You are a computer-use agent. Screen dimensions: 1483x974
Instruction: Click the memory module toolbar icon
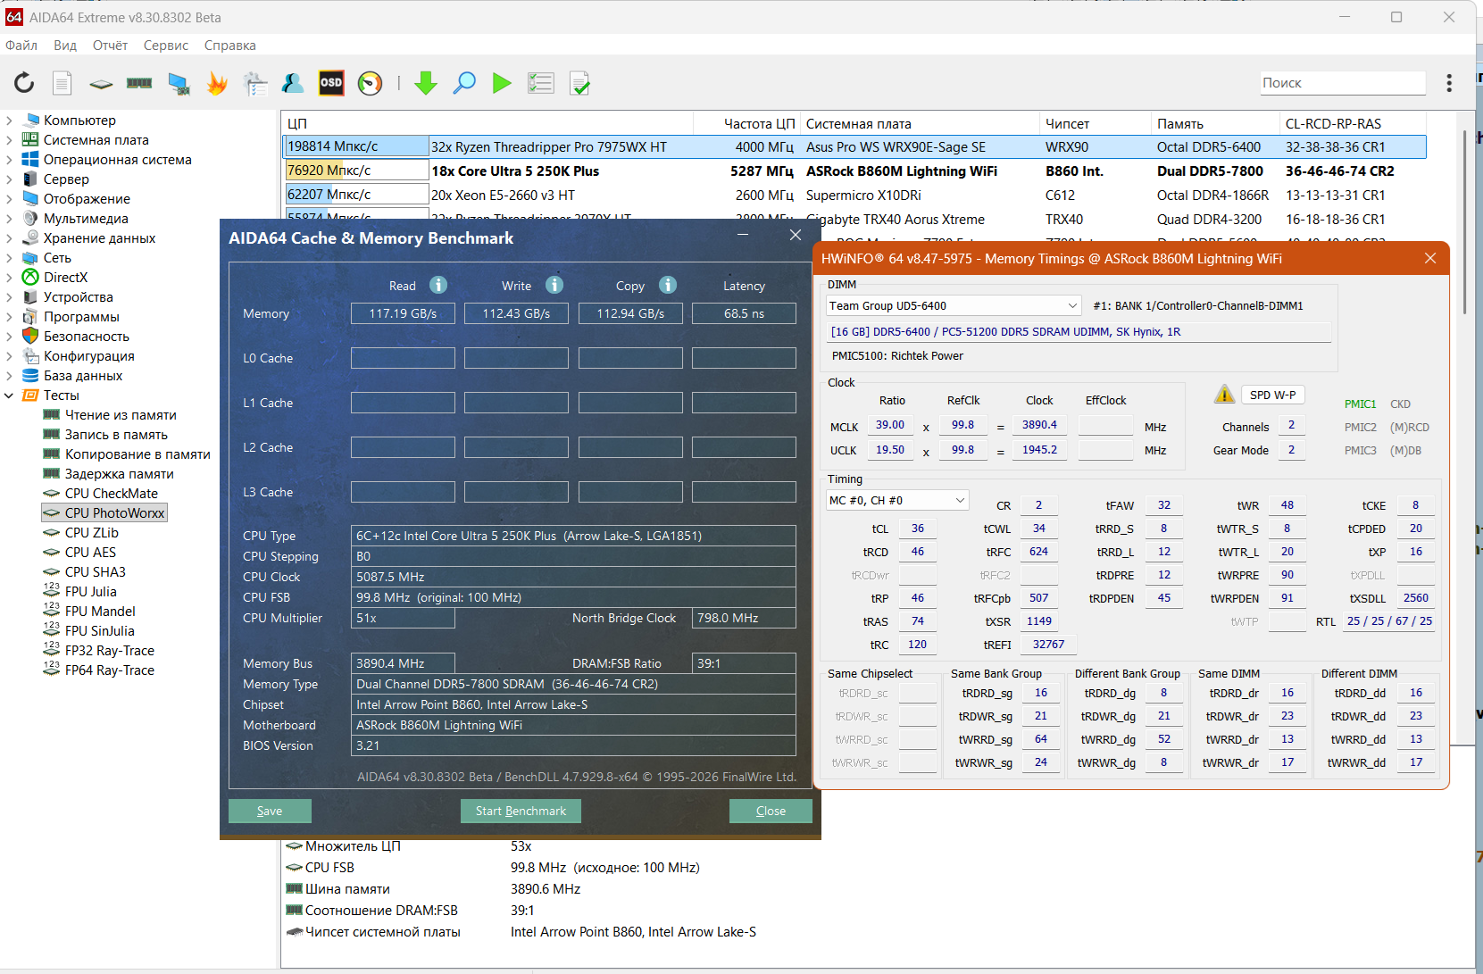click(x=139, y=83)
